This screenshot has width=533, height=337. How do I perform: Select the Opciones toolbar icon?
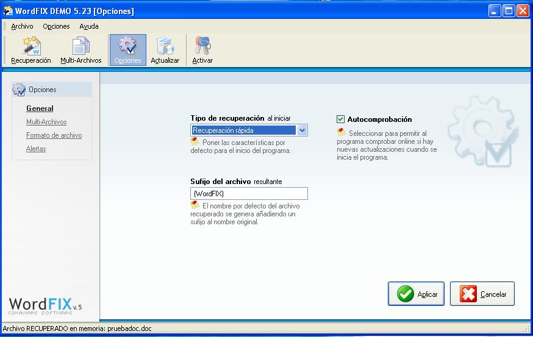(x=128, y=50)
